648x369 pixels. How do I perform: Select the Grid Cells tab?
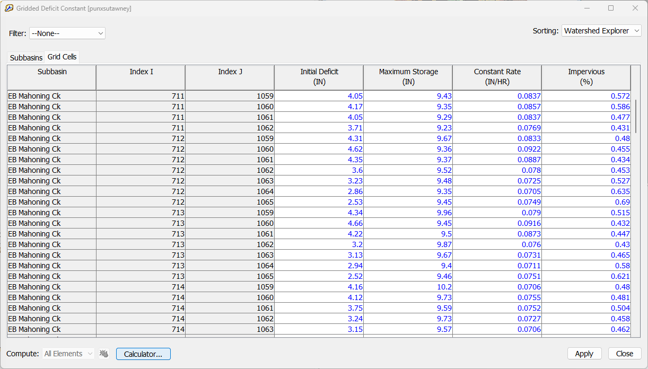tap(62, 57)
